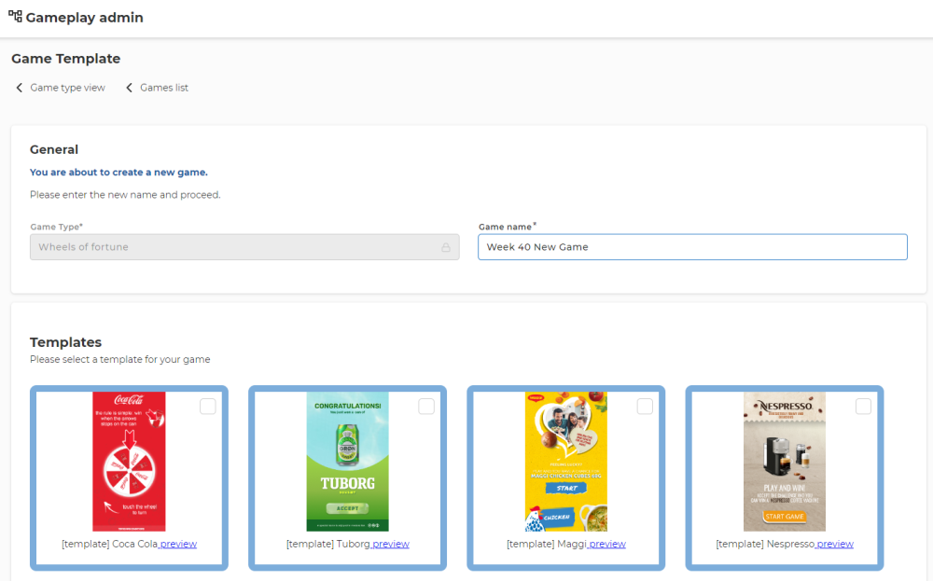
Task: Click the '[template] Coca Cola' caption
Action: pyautogui.click(x=109, y=544)
